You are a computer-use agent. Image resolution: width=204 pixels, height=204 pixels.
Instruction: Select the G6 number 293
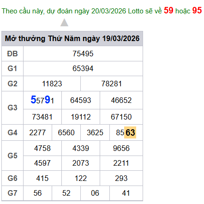[x=121, y=178]
